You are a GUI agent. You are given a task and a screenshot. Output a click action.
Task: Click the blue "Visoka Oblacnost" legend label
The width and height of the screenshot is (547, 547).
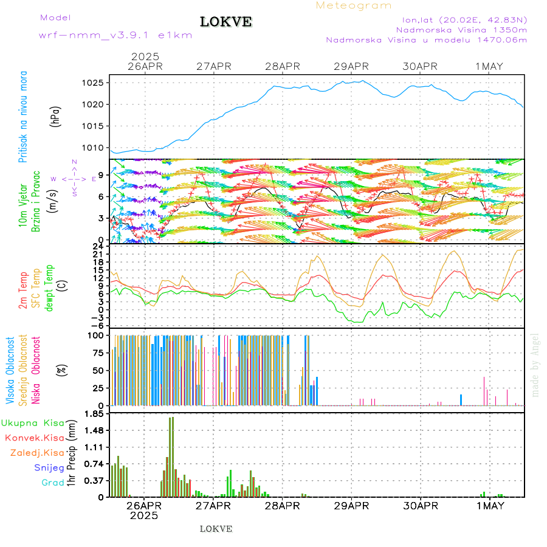point(10,371)
